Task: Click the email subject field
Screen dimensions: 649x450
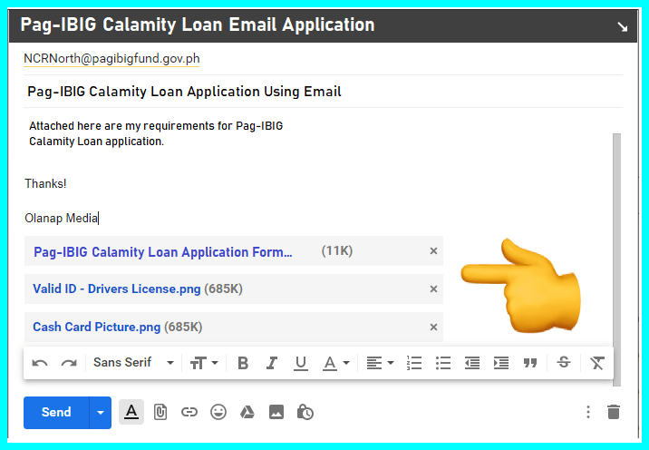Action: tap(323, 92)
